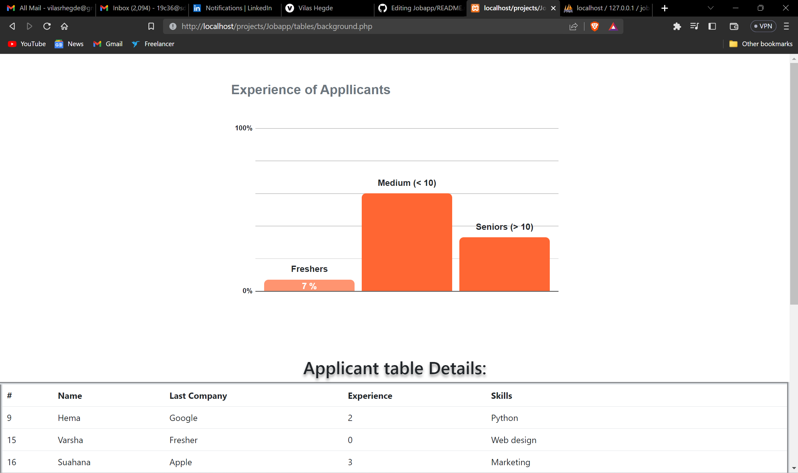Click the # column header
The height and width of the screenshot is (473, 798).
pos(10,396)
